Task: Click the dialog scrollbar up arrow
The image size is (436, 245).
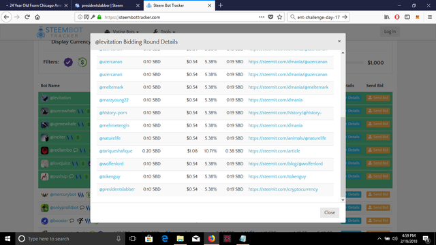Action: pos(343,53)
